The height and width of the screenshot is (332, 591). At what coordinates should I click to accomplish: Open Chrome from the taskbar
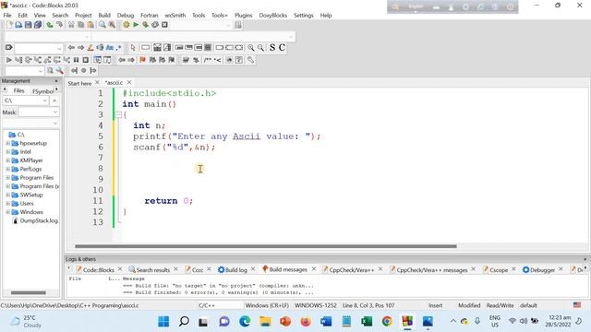pos(387,322)
